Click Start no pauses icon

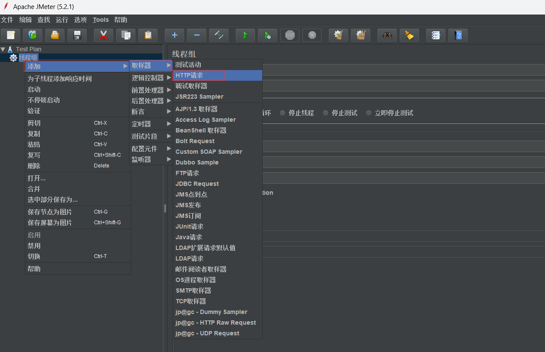(x=267, y=35)
